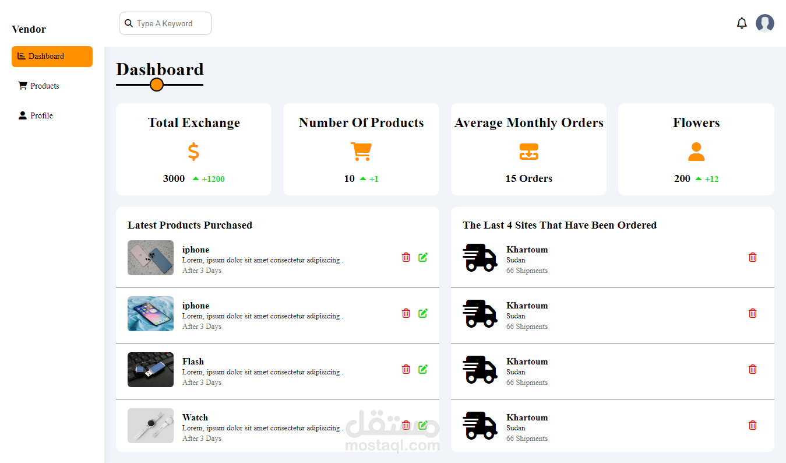Open the Profile menu item
The width and height of the screenshot is (786, 463).
coord(41,115)
